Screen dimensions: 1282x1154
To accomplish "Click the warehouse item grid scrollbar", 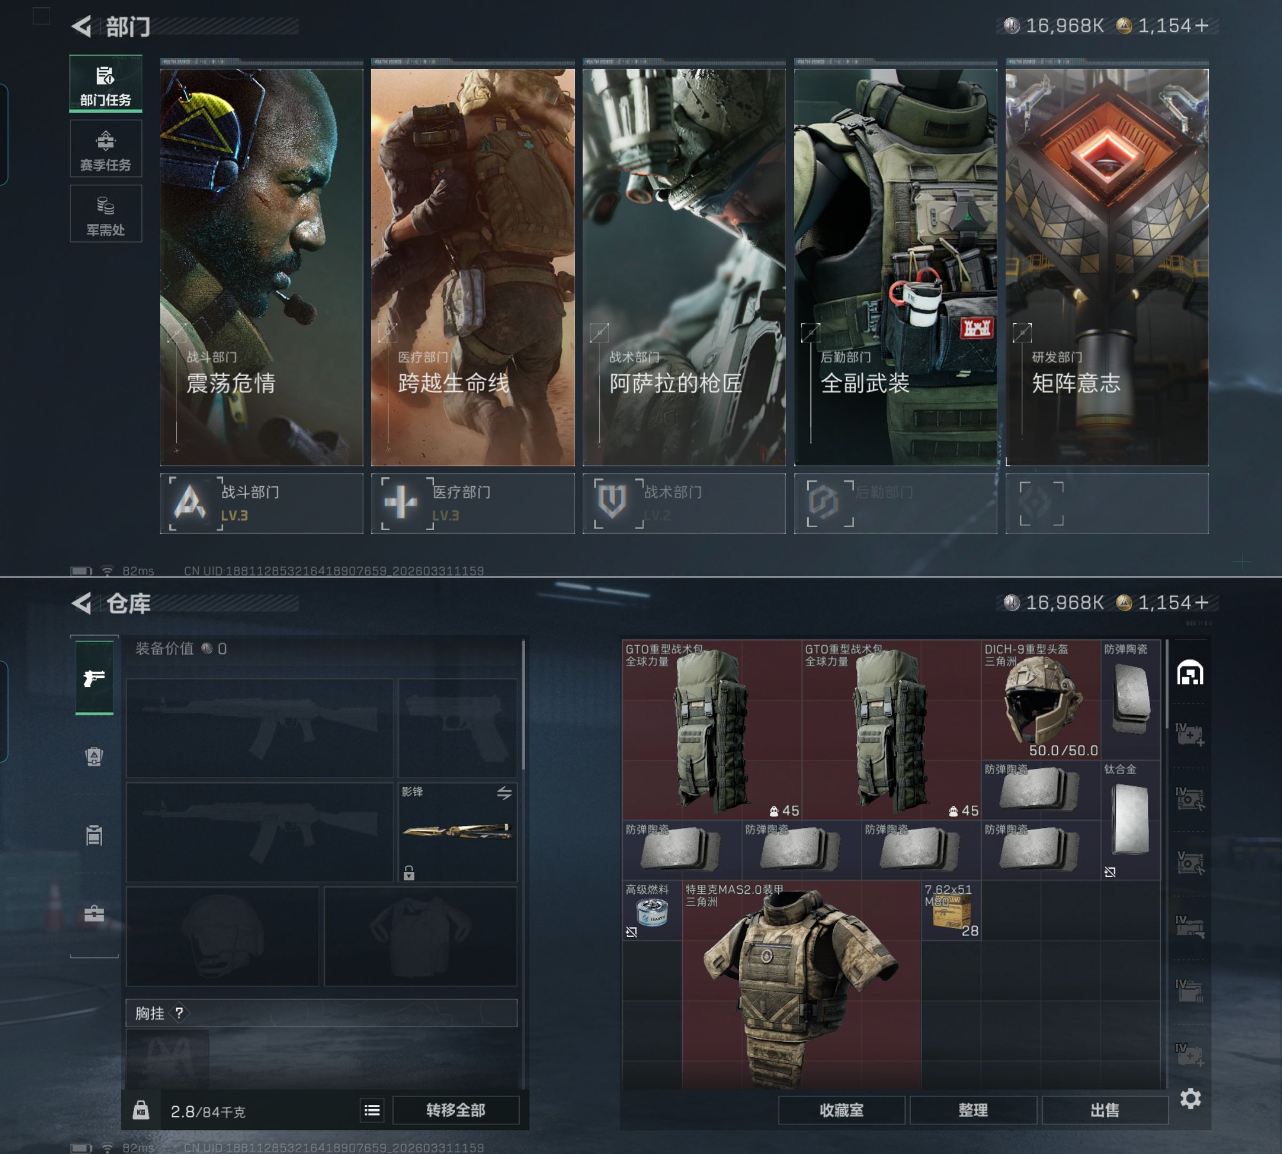I will (x=1167, y=685).
